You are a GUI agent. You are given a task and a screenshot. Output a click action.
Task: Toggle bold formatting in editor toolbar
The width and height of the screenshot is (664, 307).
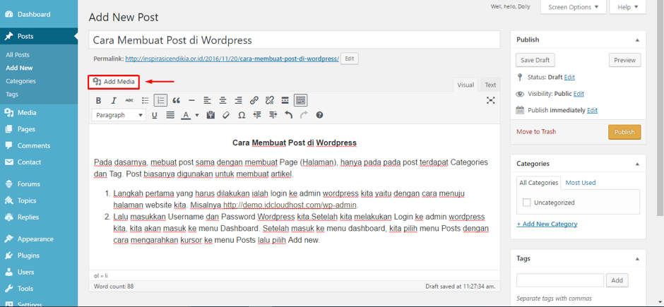(x=98, y=101)
